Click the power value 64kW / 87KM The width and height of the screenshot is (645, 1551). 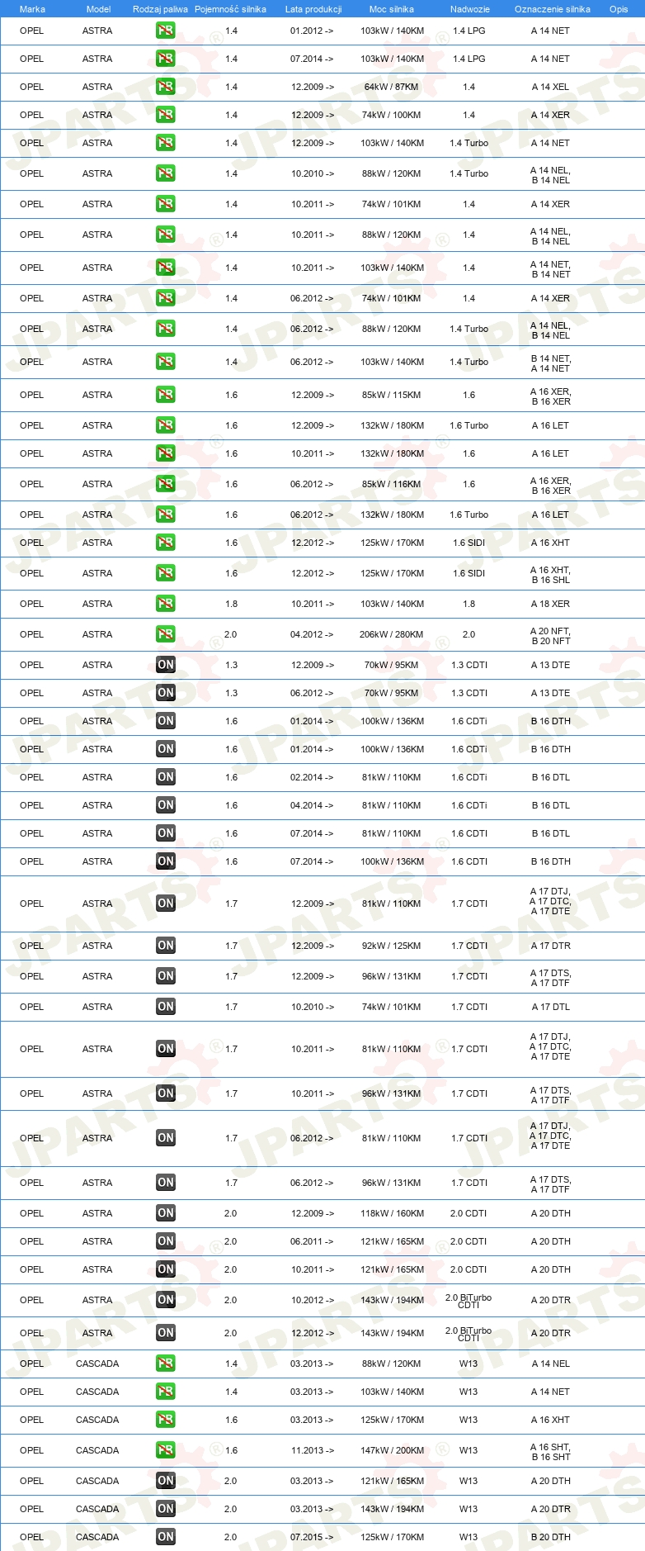pos(392,87)
